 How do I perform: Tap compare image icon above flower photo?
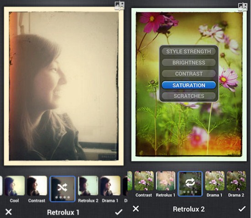pyautogui.click(x=243, y=6)
